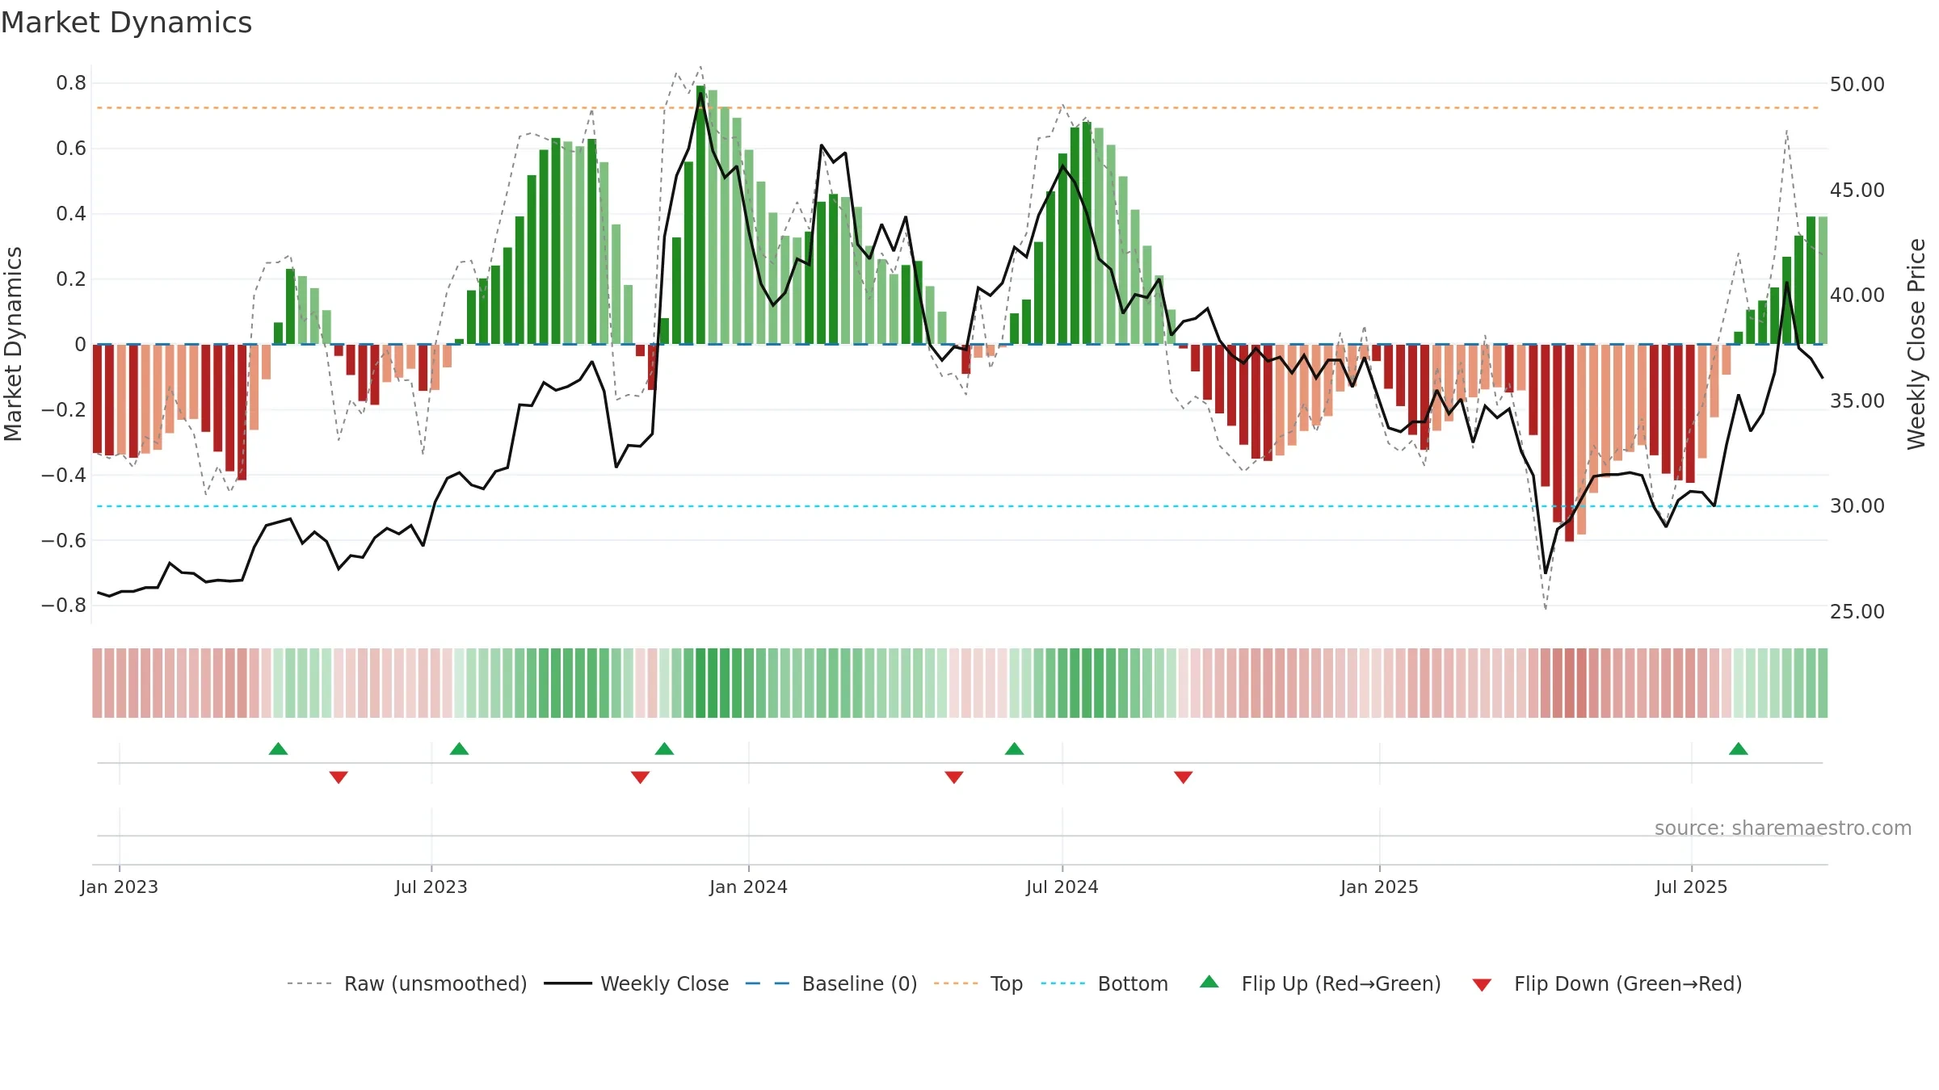1939x1090 pixels.
Task: Click the −0.8 left axis tick label
Action: (x=64, y=606)
